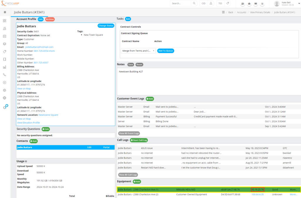Open the Merge from Terms contract dropdown
This screenshot has width=301, height=198.
(138, 51)
